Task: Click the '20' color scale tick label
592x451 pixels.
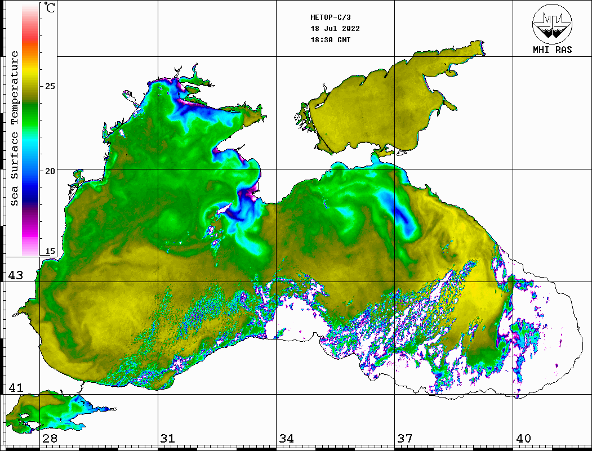Action: click(x=50, y=171)
